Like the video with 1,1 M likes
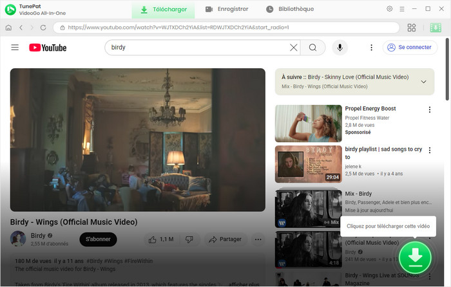Screen dimensions: 451x287 pos(160,239)
